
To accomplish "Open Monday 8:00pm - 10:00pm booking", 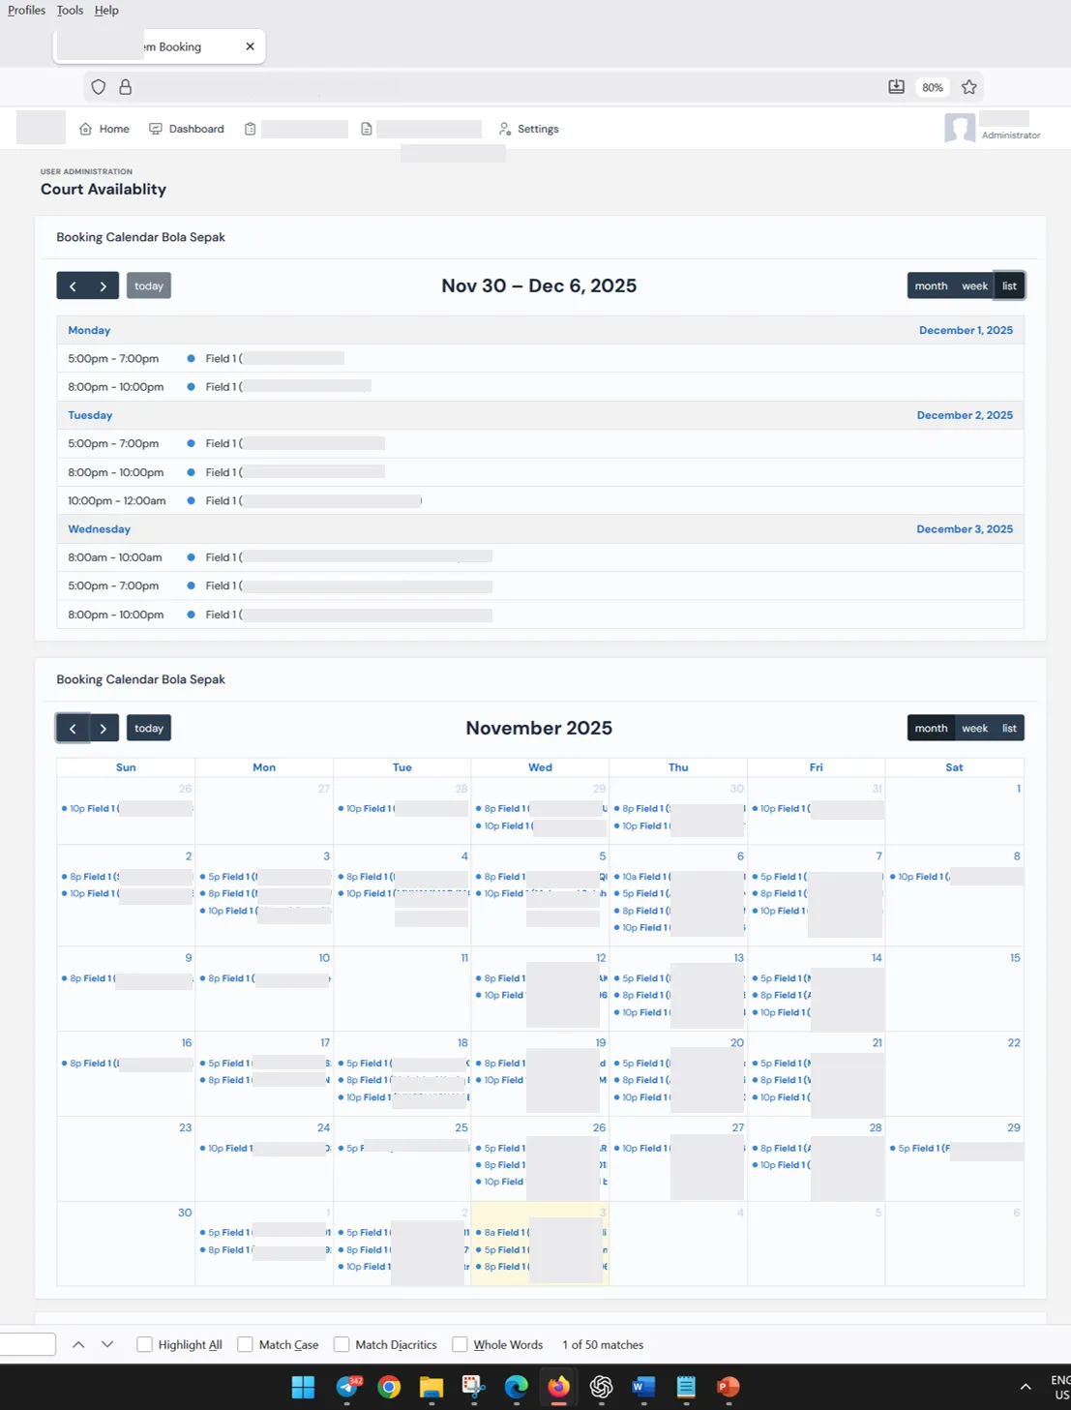I will [540, 386].
